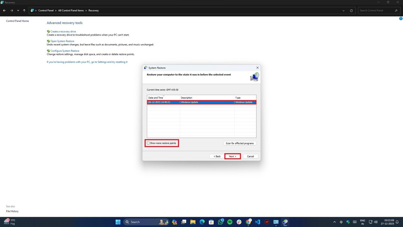The height and width of the screenshot is (227, 403).
Task: Open touch keyboard tray icon
Action: coord(355,222)
